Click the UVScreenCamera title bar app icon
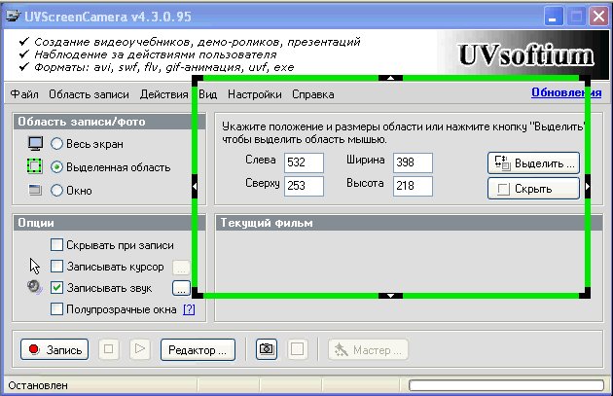The width and height of the screenshot is (613, 396). point(13,16)
